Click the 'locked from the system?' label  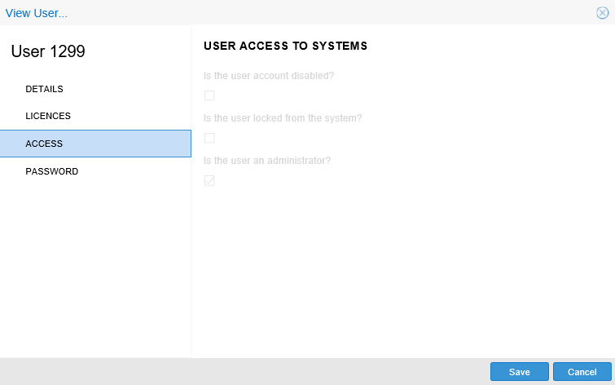click(283, 118)
